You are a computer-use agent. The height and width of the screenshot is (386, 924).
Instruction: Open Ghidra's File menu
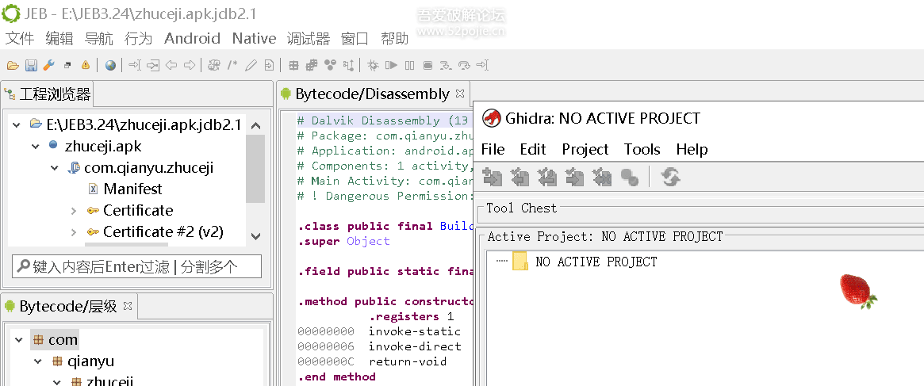(x=493, y=150)
